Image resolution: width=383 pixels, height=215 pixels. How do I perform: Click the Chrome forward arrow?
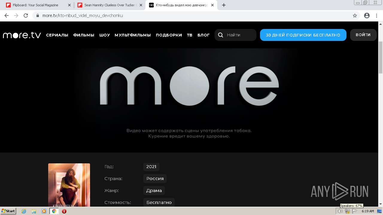16,16
